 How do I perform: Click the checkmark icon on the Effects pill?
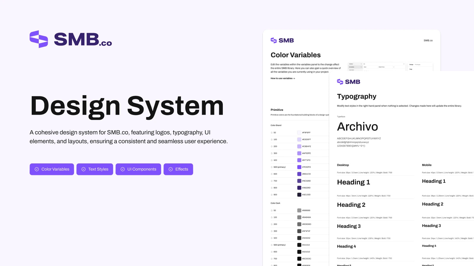click(171, 169)
